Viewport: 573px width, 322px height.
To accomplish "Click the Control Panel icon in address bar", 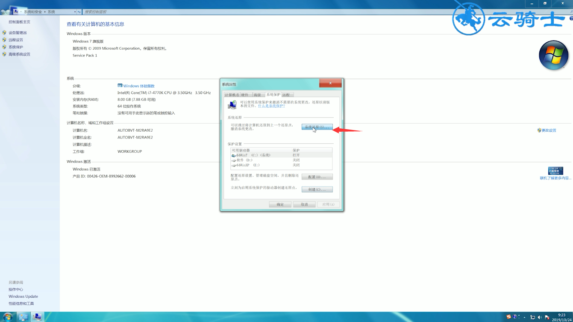I will [x=16, y=12].
